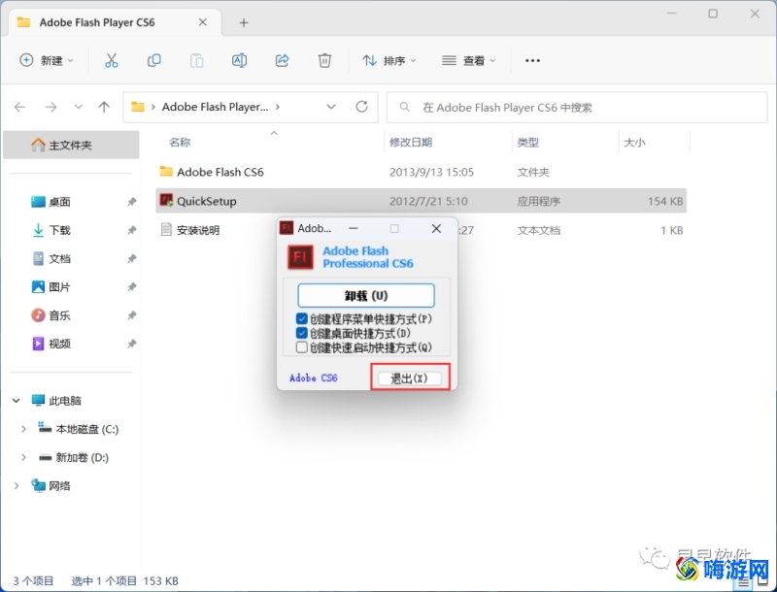Expand the recent locations chevron

78,107
